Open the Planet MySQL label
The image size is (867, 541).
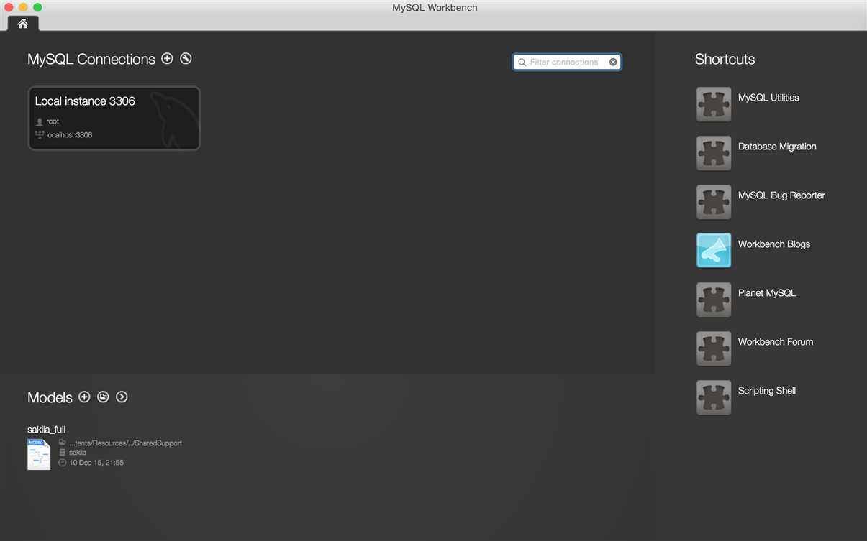[x=767, y=293]
